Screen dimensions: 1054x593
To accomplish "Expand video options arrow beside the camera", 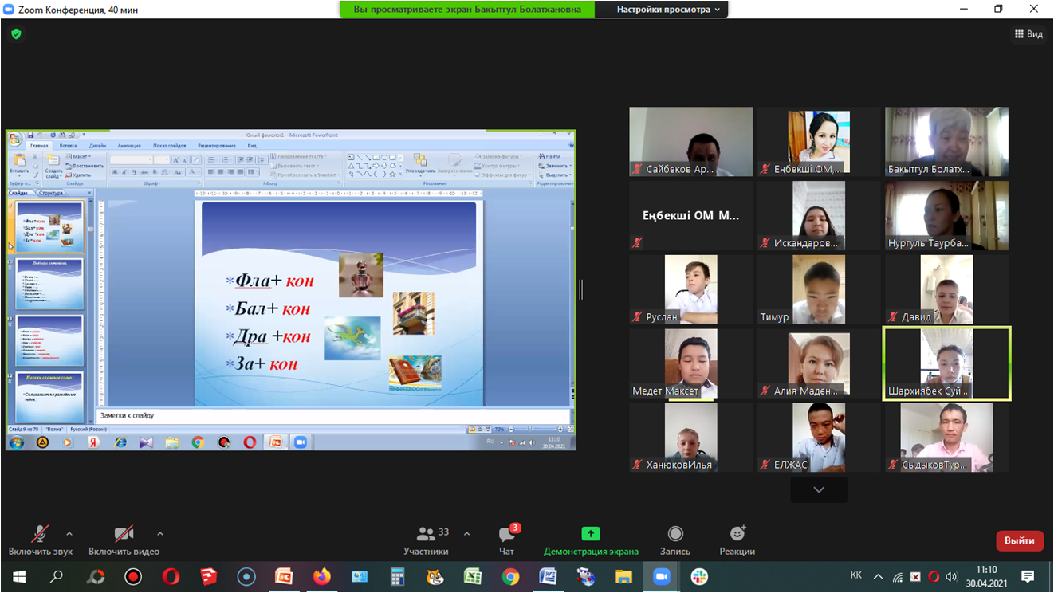I will 160,534.
